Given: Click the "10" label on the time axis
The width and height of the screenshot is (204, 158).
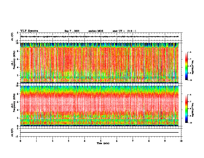Looking at the screenshot, I should 181,141.
